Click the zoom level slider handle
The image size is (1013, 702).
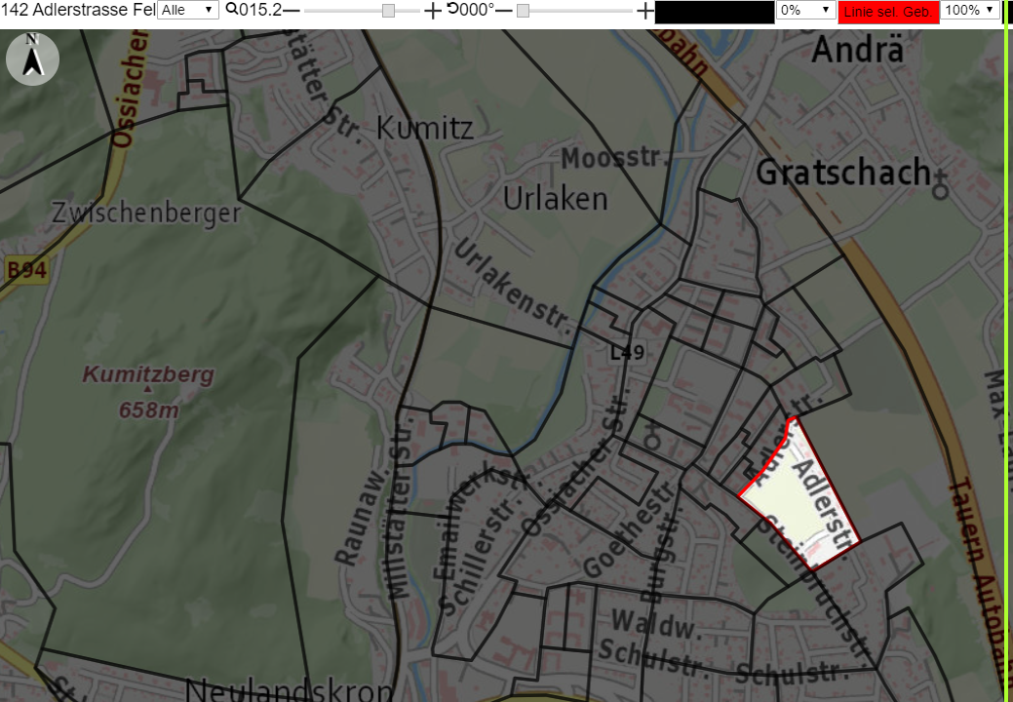click(388, 11)
